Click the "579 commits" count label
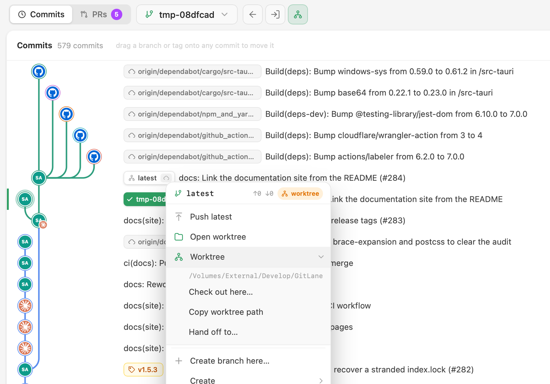Screen dimensions: 550x384 tap(80, 46)
